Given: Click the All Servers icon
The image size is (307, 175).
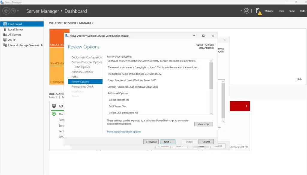Looking at the screenshot, I should tap(5, 35).
